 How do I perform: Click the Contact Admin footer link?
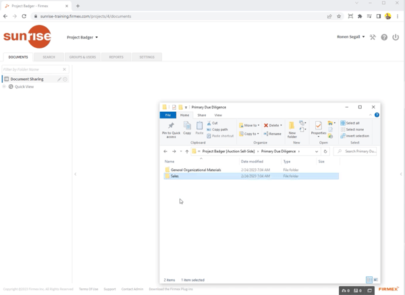[132, 289]
